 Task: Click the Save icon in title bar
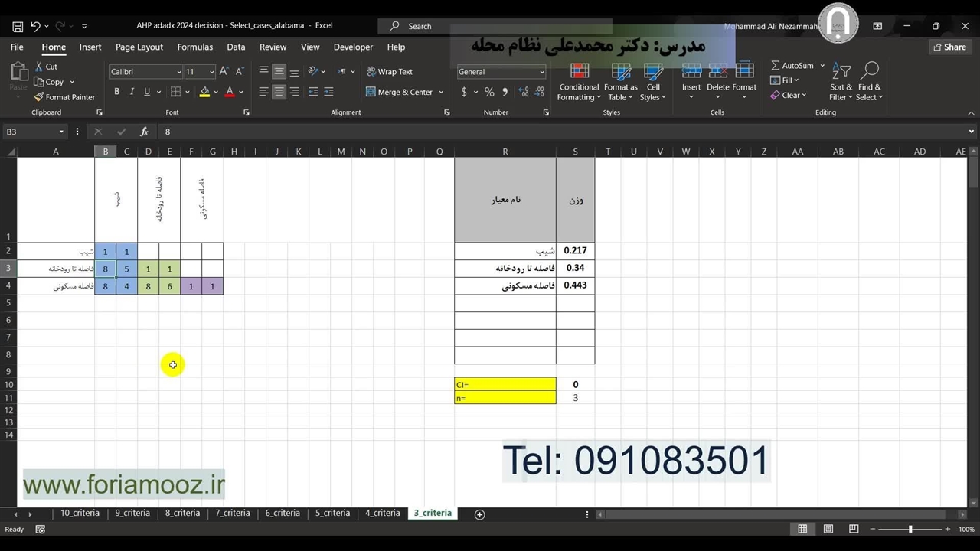tap(17, 26)
